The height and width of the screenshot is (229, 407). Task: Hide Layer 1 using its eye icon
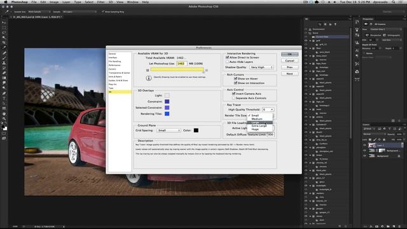[x=364, y=145]
